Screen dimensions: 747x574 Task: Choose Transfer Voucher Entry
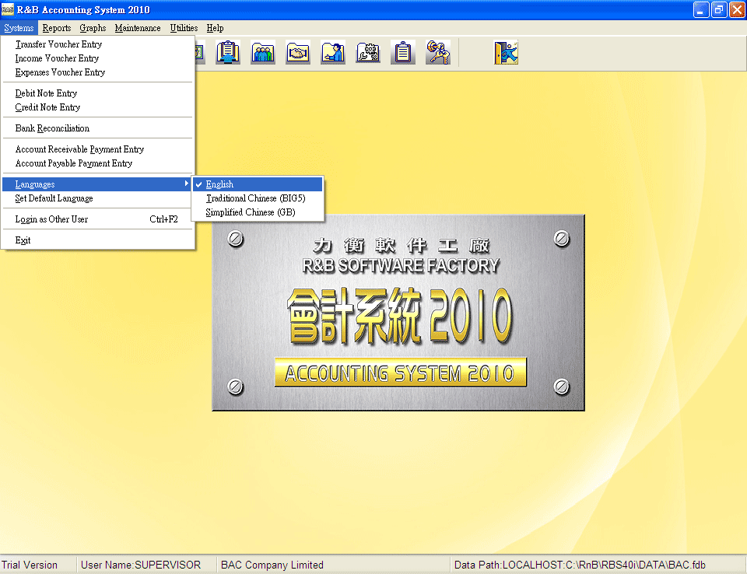[x=98, y=44]
